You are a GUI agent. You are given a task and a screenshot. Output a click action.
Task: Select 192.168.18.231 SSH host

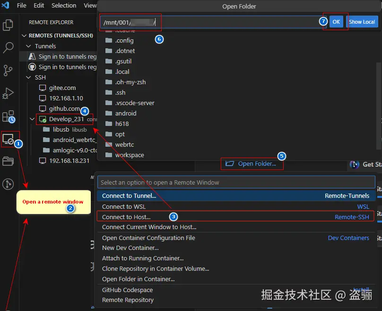69,161
